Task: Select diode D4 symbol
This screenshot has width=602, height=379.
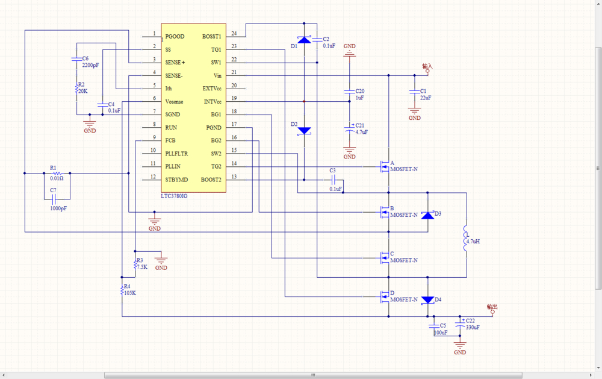Action: [x=427, y=300]
